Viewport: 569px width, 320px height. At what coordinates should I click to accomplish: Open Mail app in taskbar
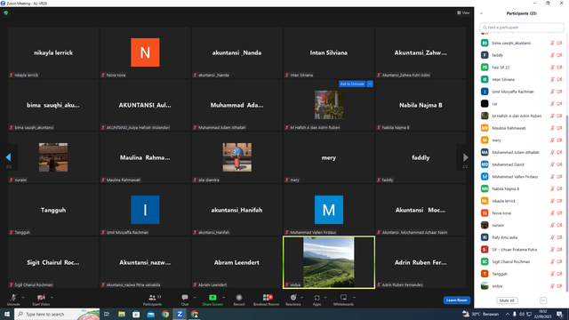pyautogui.click(x=150, y=314)
